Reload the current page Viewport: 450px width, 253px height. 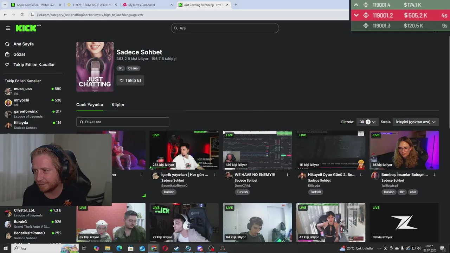coord(22,15)
